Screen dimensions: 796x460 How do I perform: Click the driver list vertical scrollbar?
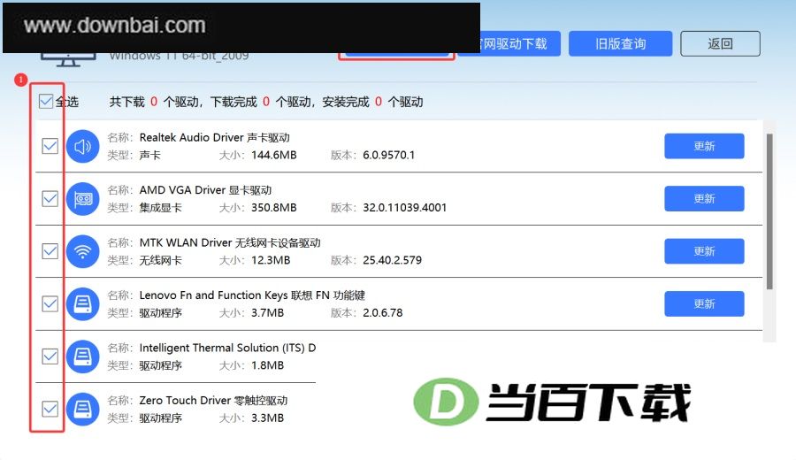point(769,211)
